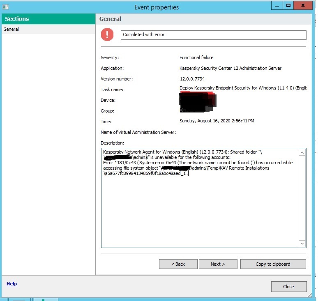Click 'Name of virtual Administration Server:' label
Viewport: 318px width, 301px height.
coord(138,132)
